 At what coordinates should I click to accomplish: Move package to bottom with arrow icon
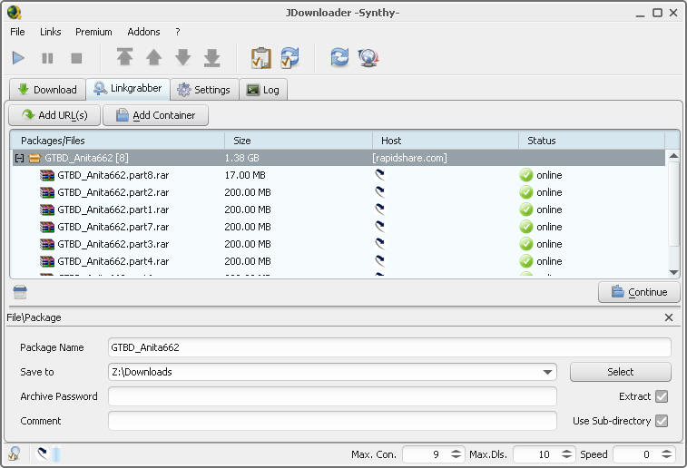(211, 58)
